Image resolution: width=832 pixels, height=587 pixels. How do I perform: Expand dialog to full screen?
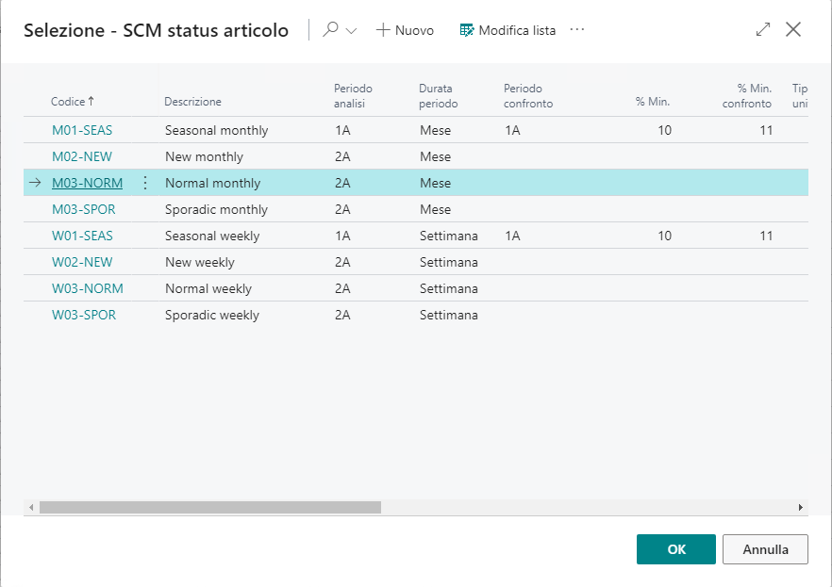(763, 30)
